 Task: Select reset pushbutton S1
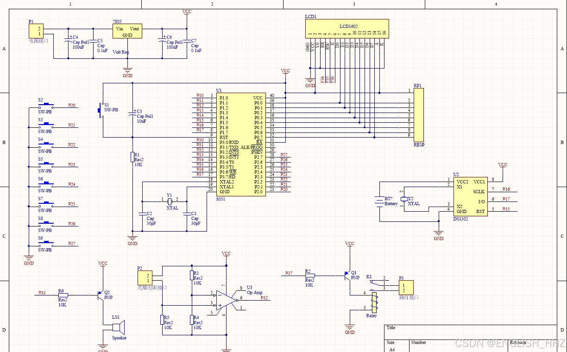(x=101, y=110)
